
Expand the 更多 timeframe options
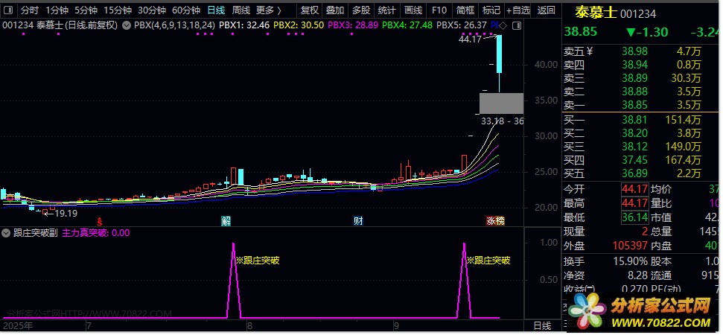(268, 10)
